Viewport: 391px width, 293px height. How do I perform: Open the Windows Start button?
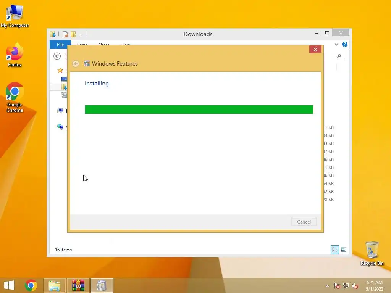point(9,285)
